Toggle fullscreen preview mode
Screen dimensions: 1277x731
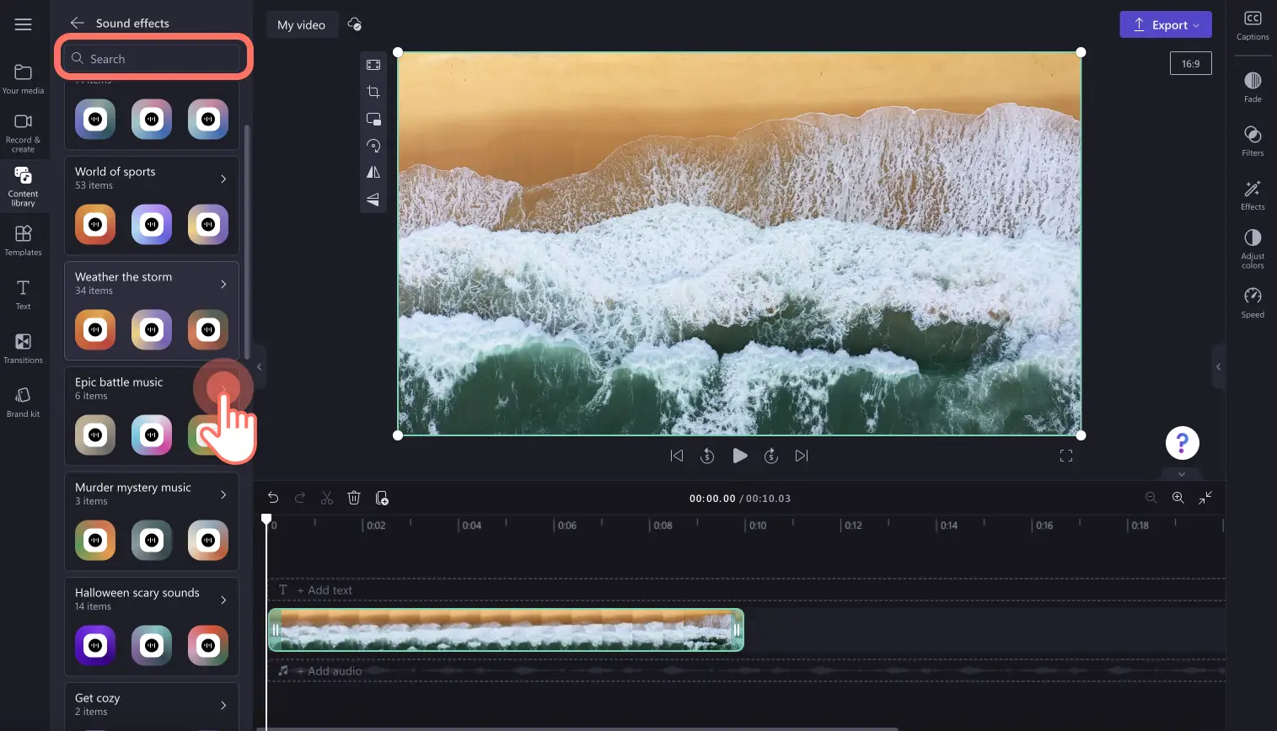(1066, 456)
